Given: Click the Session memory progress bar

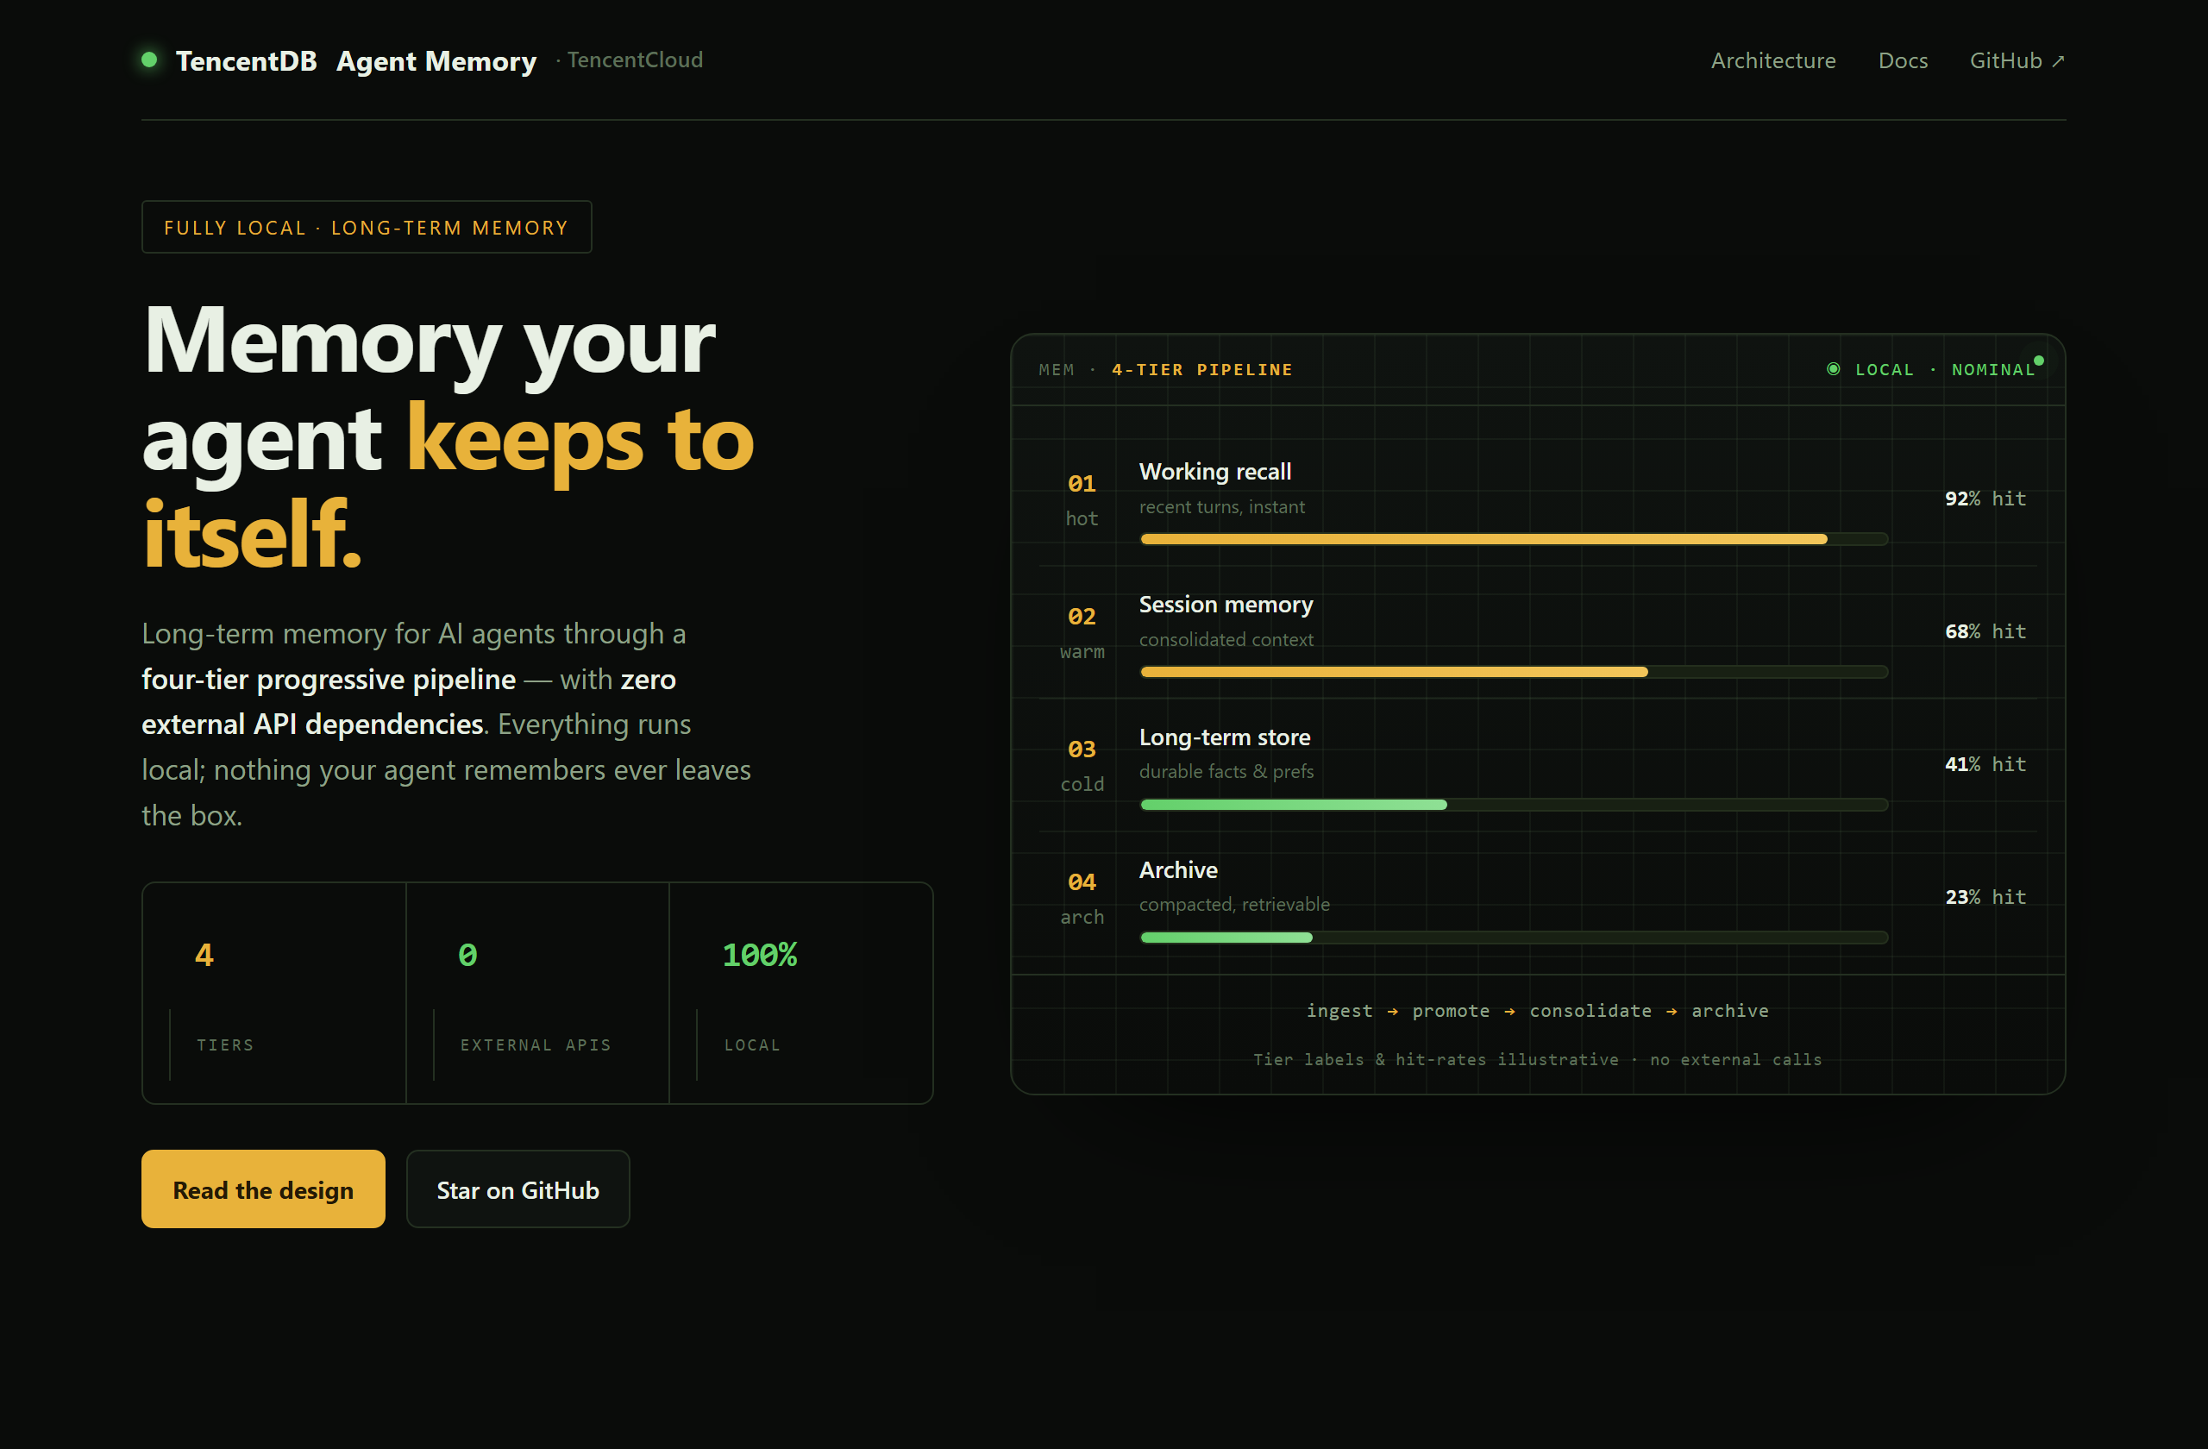Looking at the screenshot, I should 1514,672.
